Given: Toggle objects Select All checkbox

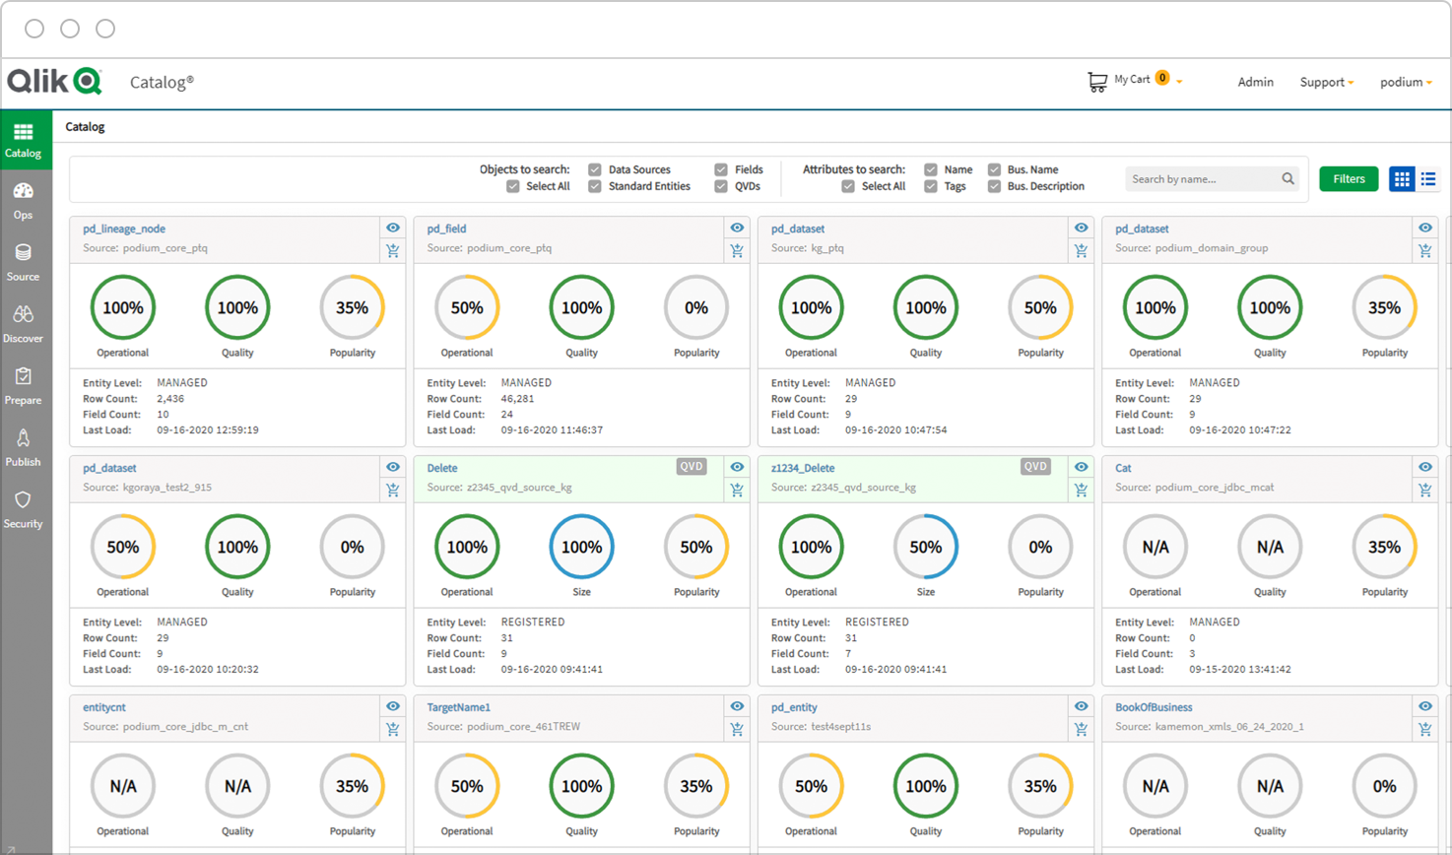Looking at the screenshot, I should [513, 186].
